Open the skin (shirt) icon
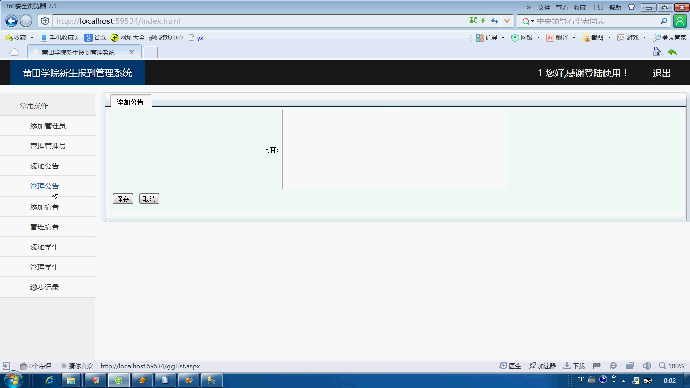This screenshot has height=388, width=690. pos(631,7)
